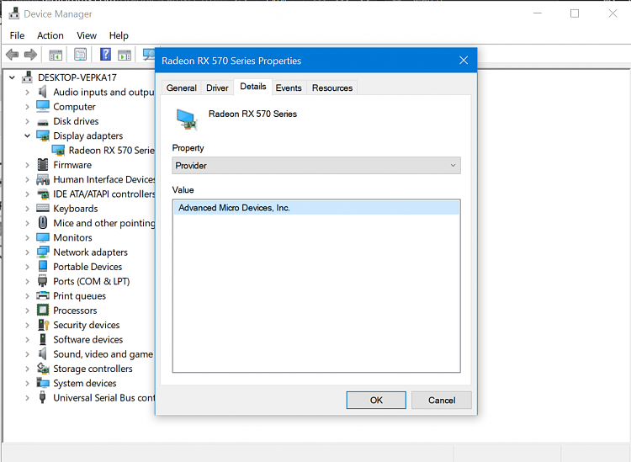Select Radeon RX 570 Series in the device tree
Image resolution: width=631 pixels, height=462 pixels.
click(111, 150)
